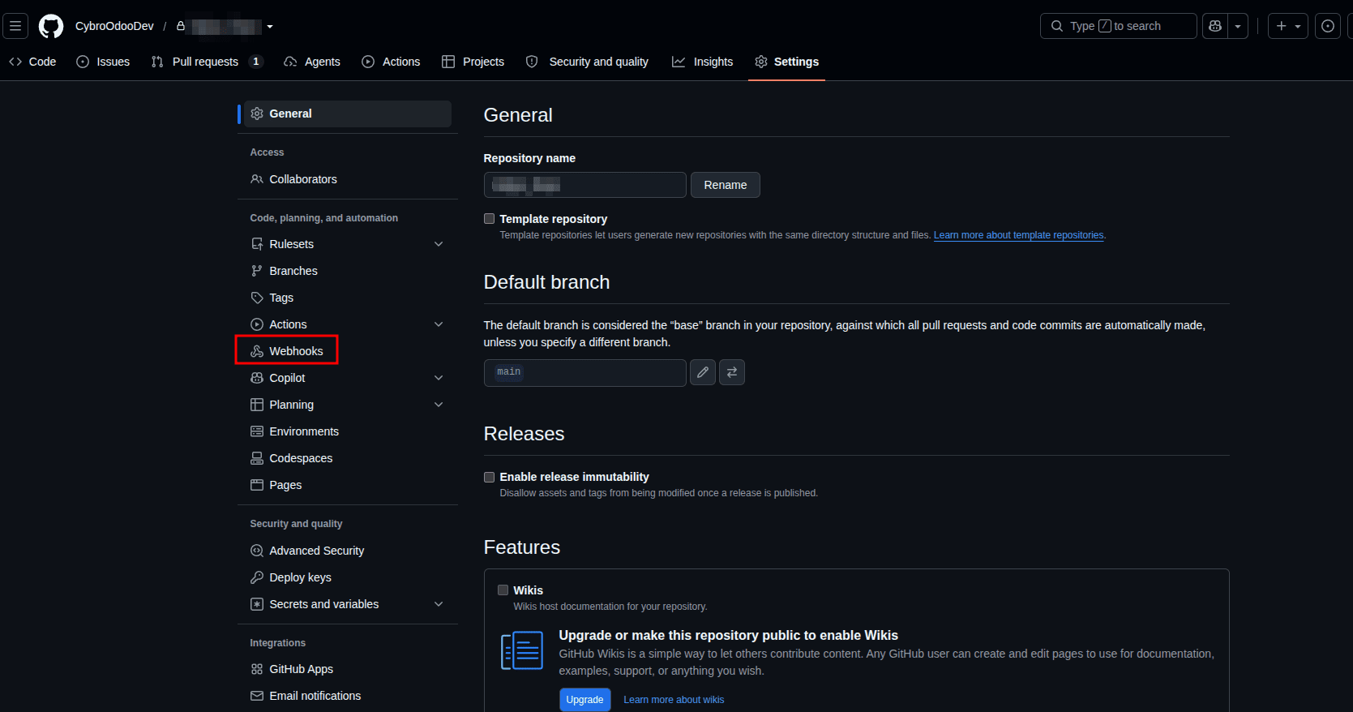Viewport: 1353px width, 712px height.
Task: Open Pages settings page
Action: [348, 485]
